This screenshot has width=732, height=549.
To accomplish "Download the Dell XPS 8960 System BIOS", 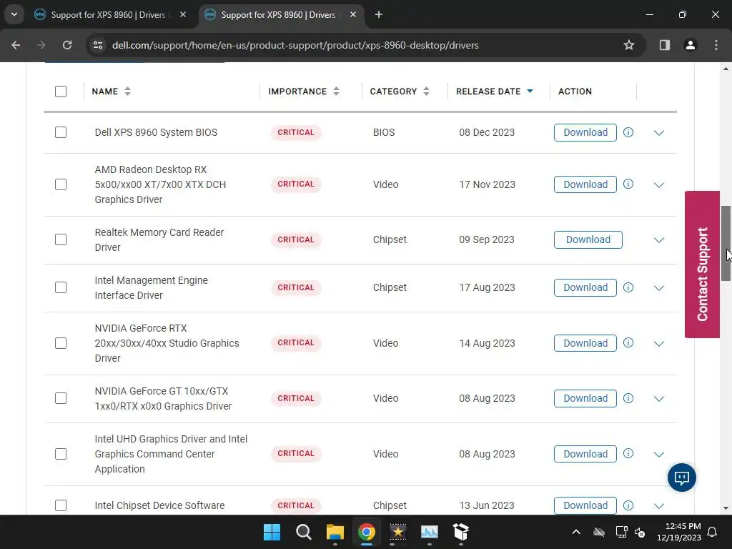I will (585, 132).
